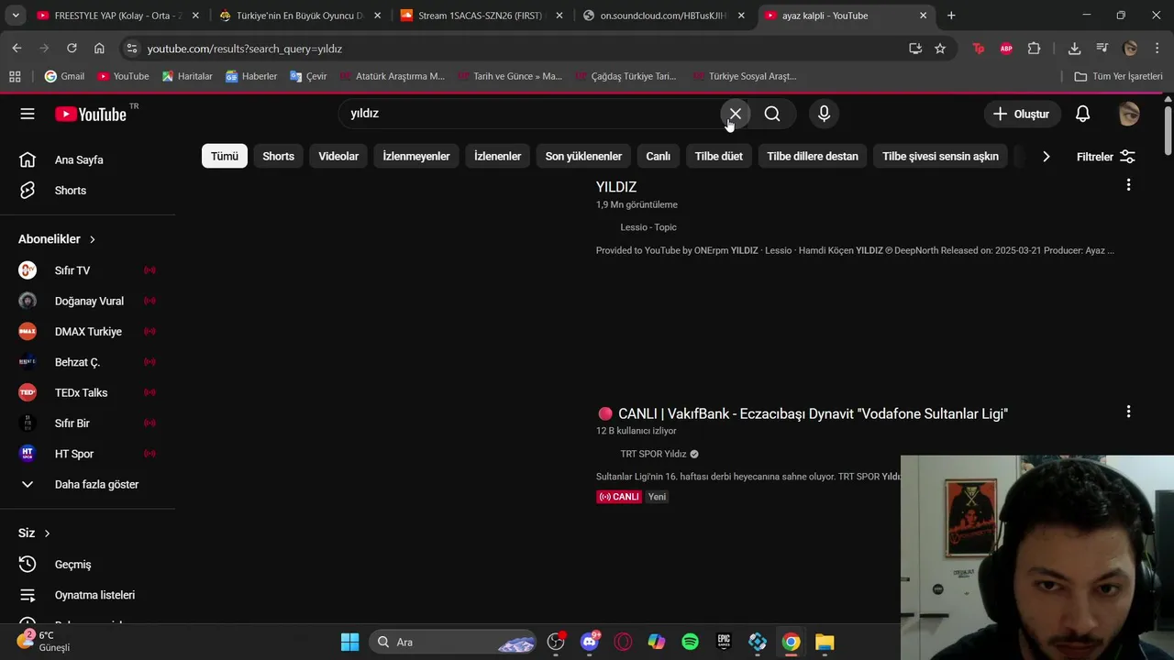Open a new browser tab with the plus button

tap(951, 16)
